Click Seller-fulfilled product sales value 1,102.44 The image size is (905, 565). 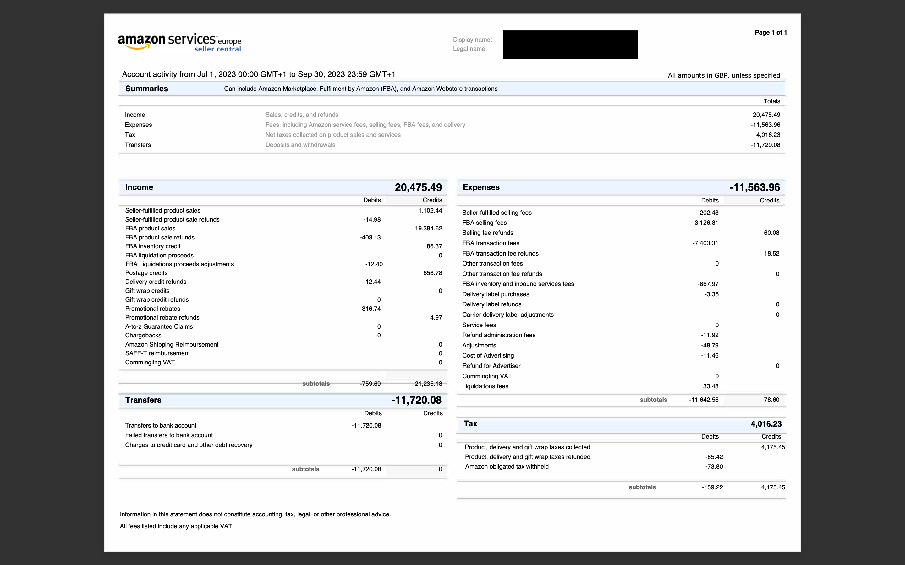point(430,210)
